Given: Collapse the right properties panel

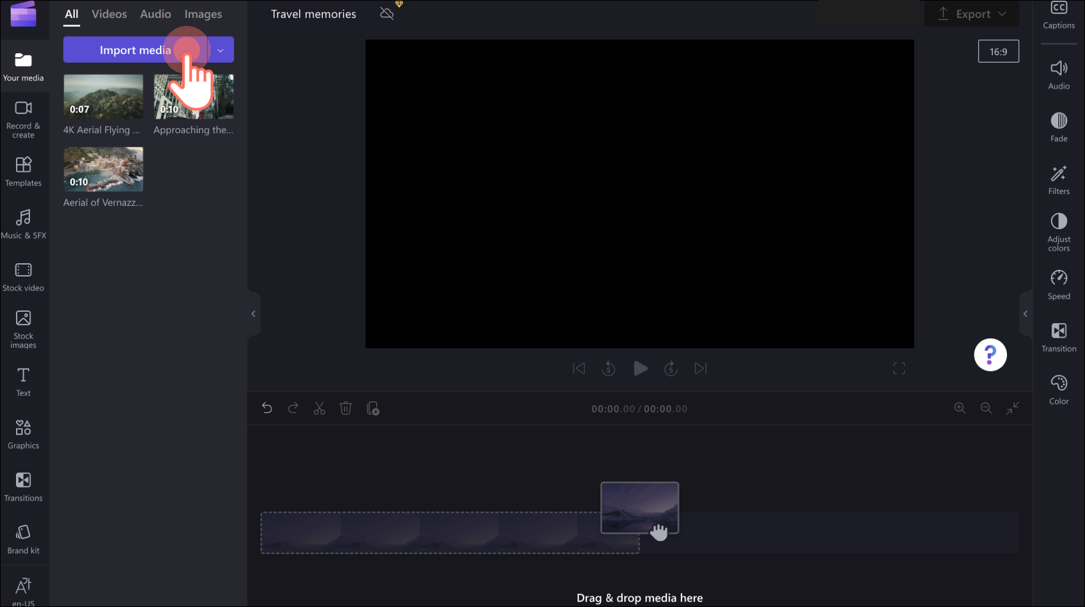Looking at the screenshot, I should (x=1026, y=314).
